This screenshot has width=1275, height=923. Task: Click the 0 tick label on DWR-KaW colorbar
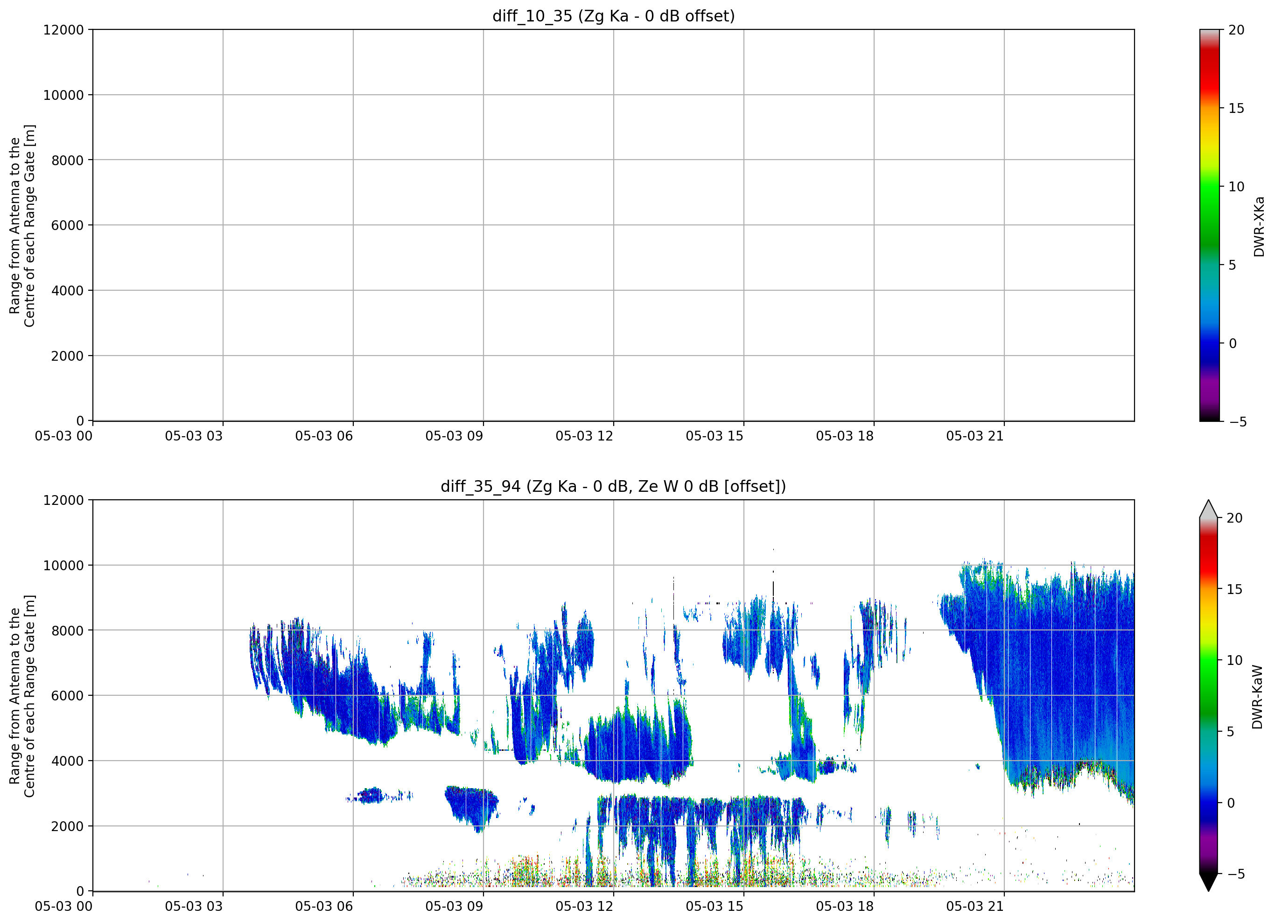point(1230,803)
